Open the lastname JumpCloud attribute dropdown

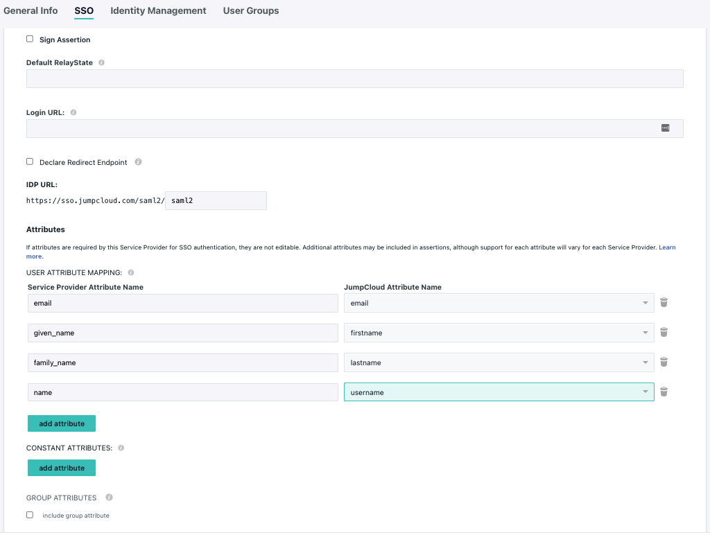[499, 362]
